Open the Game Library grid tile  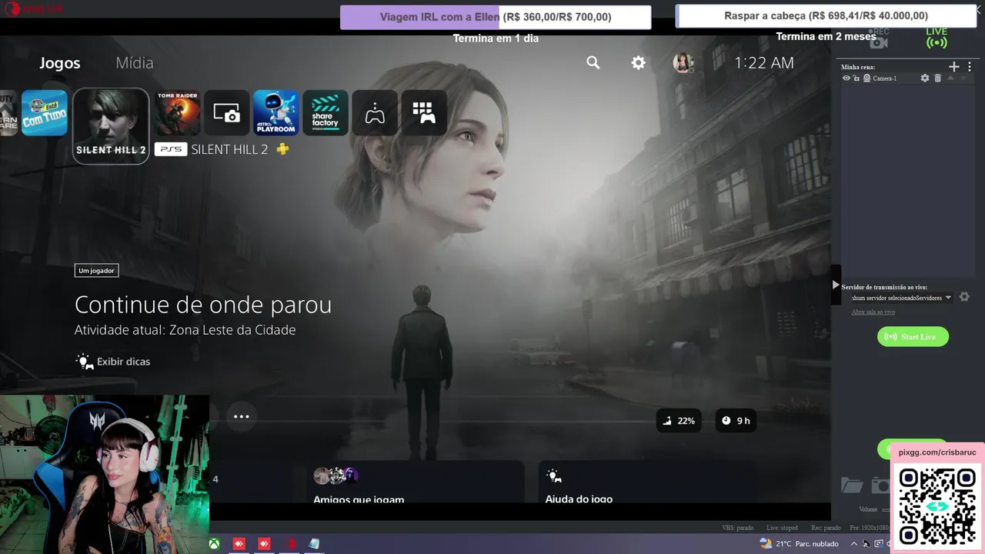424,112
